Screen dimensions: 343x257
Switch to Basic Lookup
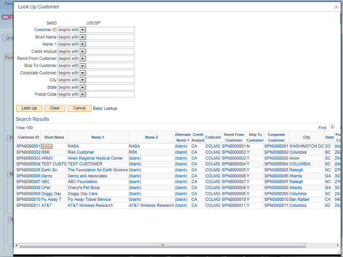click(x=105, y=108)
